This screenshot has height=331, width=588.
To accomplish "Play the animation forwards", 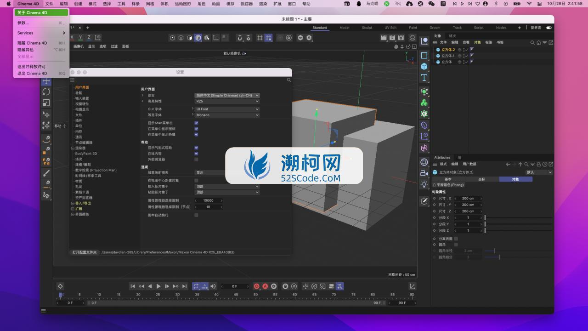I will (158, 286).
